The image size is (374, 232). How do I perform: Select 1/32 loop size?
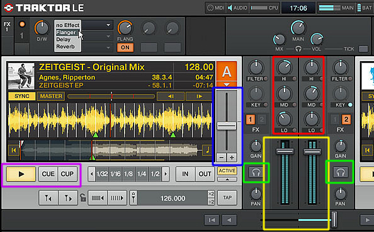(102, 174)
